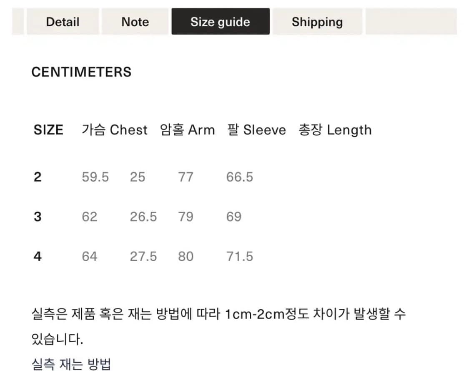Select the 팔 Sleeve column header

(256, 130)
